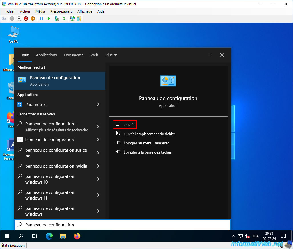
Task: Expand the Paramètres result chevron
Action: click(x=98, y=104)
